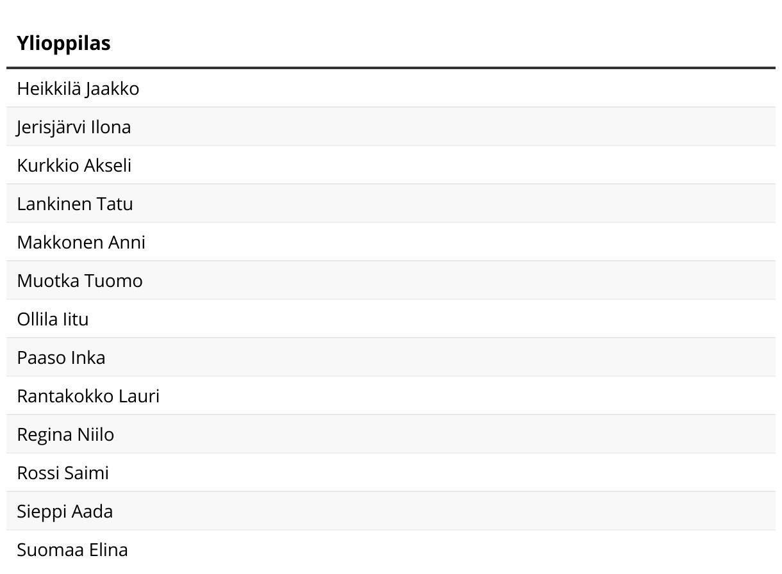Click the Lankinen Tatu row

[x=75, y=204]
